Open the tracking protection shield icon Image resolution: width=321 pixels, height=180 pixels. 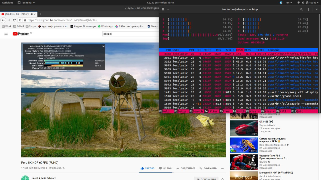(x=21, y=20)
